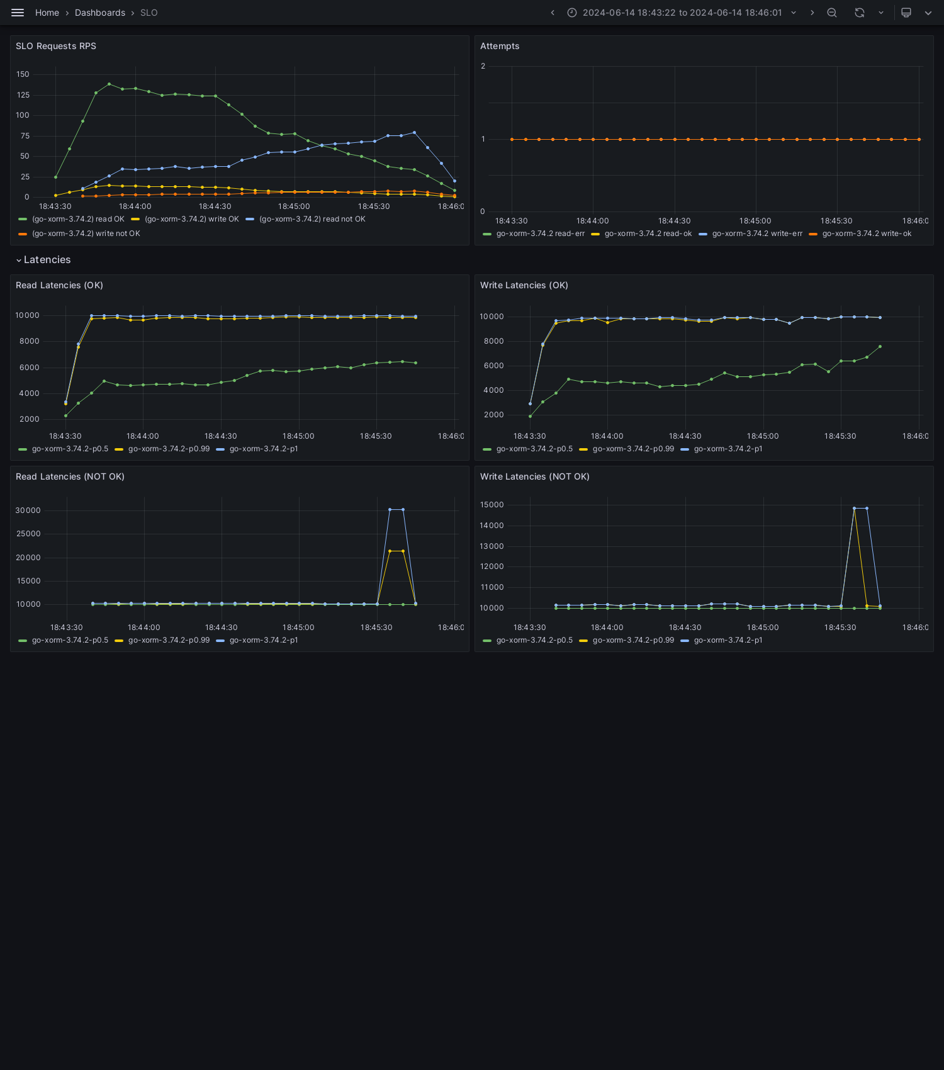
Task: Click yellow swatch of write OK legend
Action: click(x=135, y=219)
